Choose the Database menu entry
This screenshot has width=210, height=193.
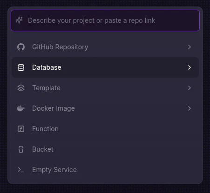coord(105,67)
